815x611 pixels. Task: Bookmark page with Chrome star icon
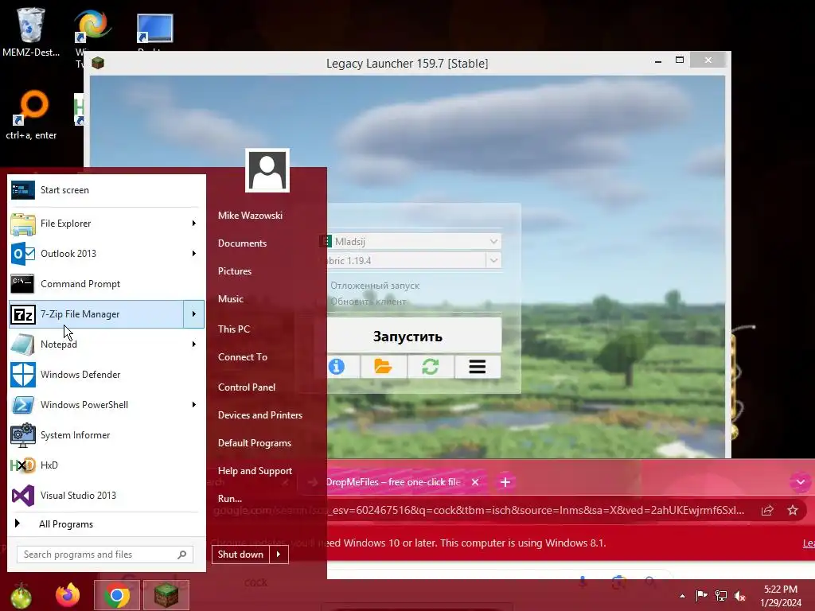pyautogui.click(x=793, y=510)
